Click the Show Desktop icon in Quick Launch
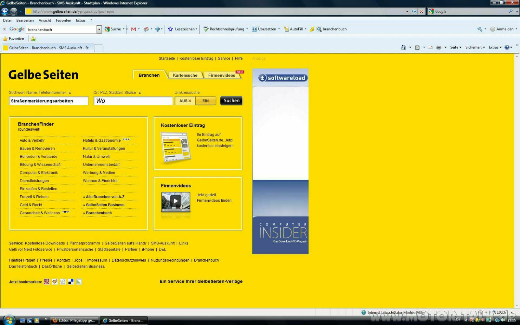 [22, 320]
